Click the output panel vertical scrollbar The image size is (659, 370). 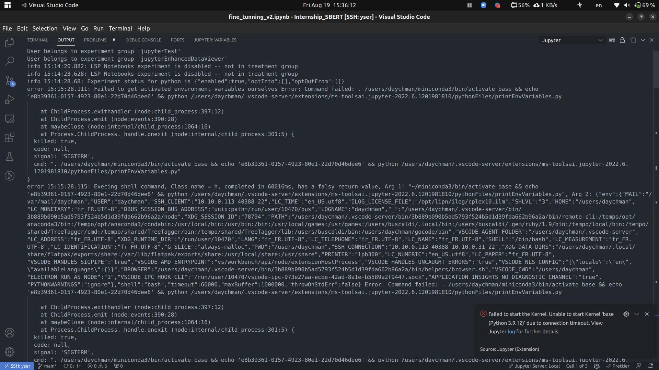pos(656,70)
